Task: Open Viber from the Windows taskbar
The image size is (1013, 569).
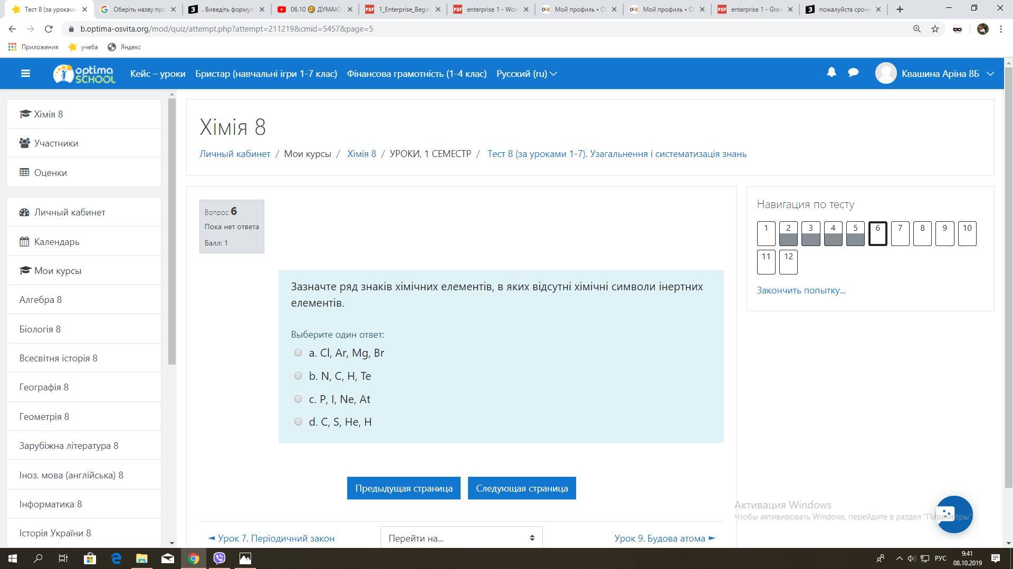Action: coord(219,558)
